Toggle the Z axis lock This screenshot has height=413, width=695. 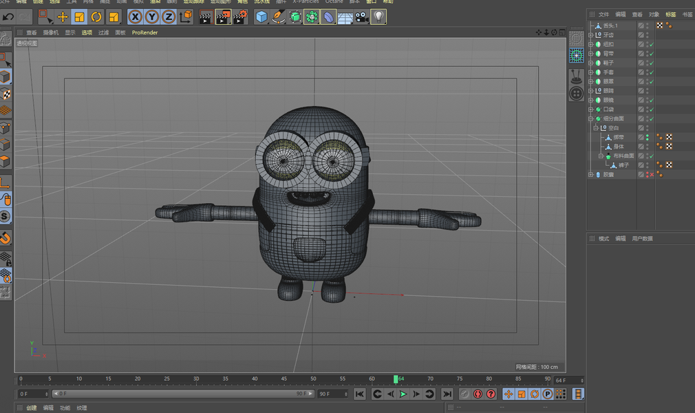(169, 17)
